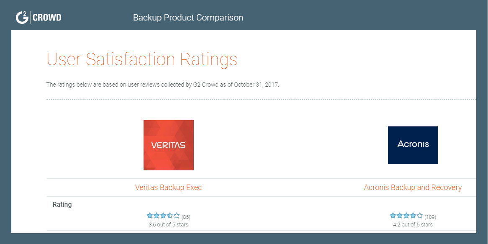This screenshot has height=244, width=488.
Task: Click the Rating row label
Action: (x=62, y=205)
